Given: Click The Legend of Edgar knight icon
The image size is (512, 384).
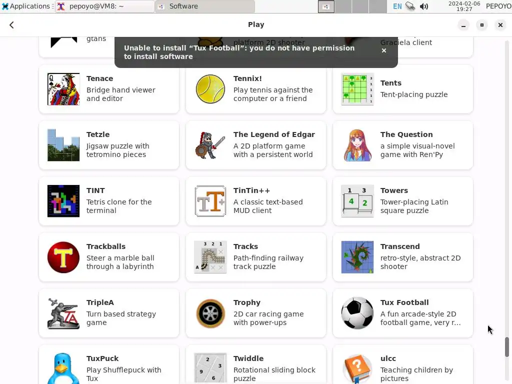Looking at the screenshot, I should pyautogui.click(x=210, y=145).
